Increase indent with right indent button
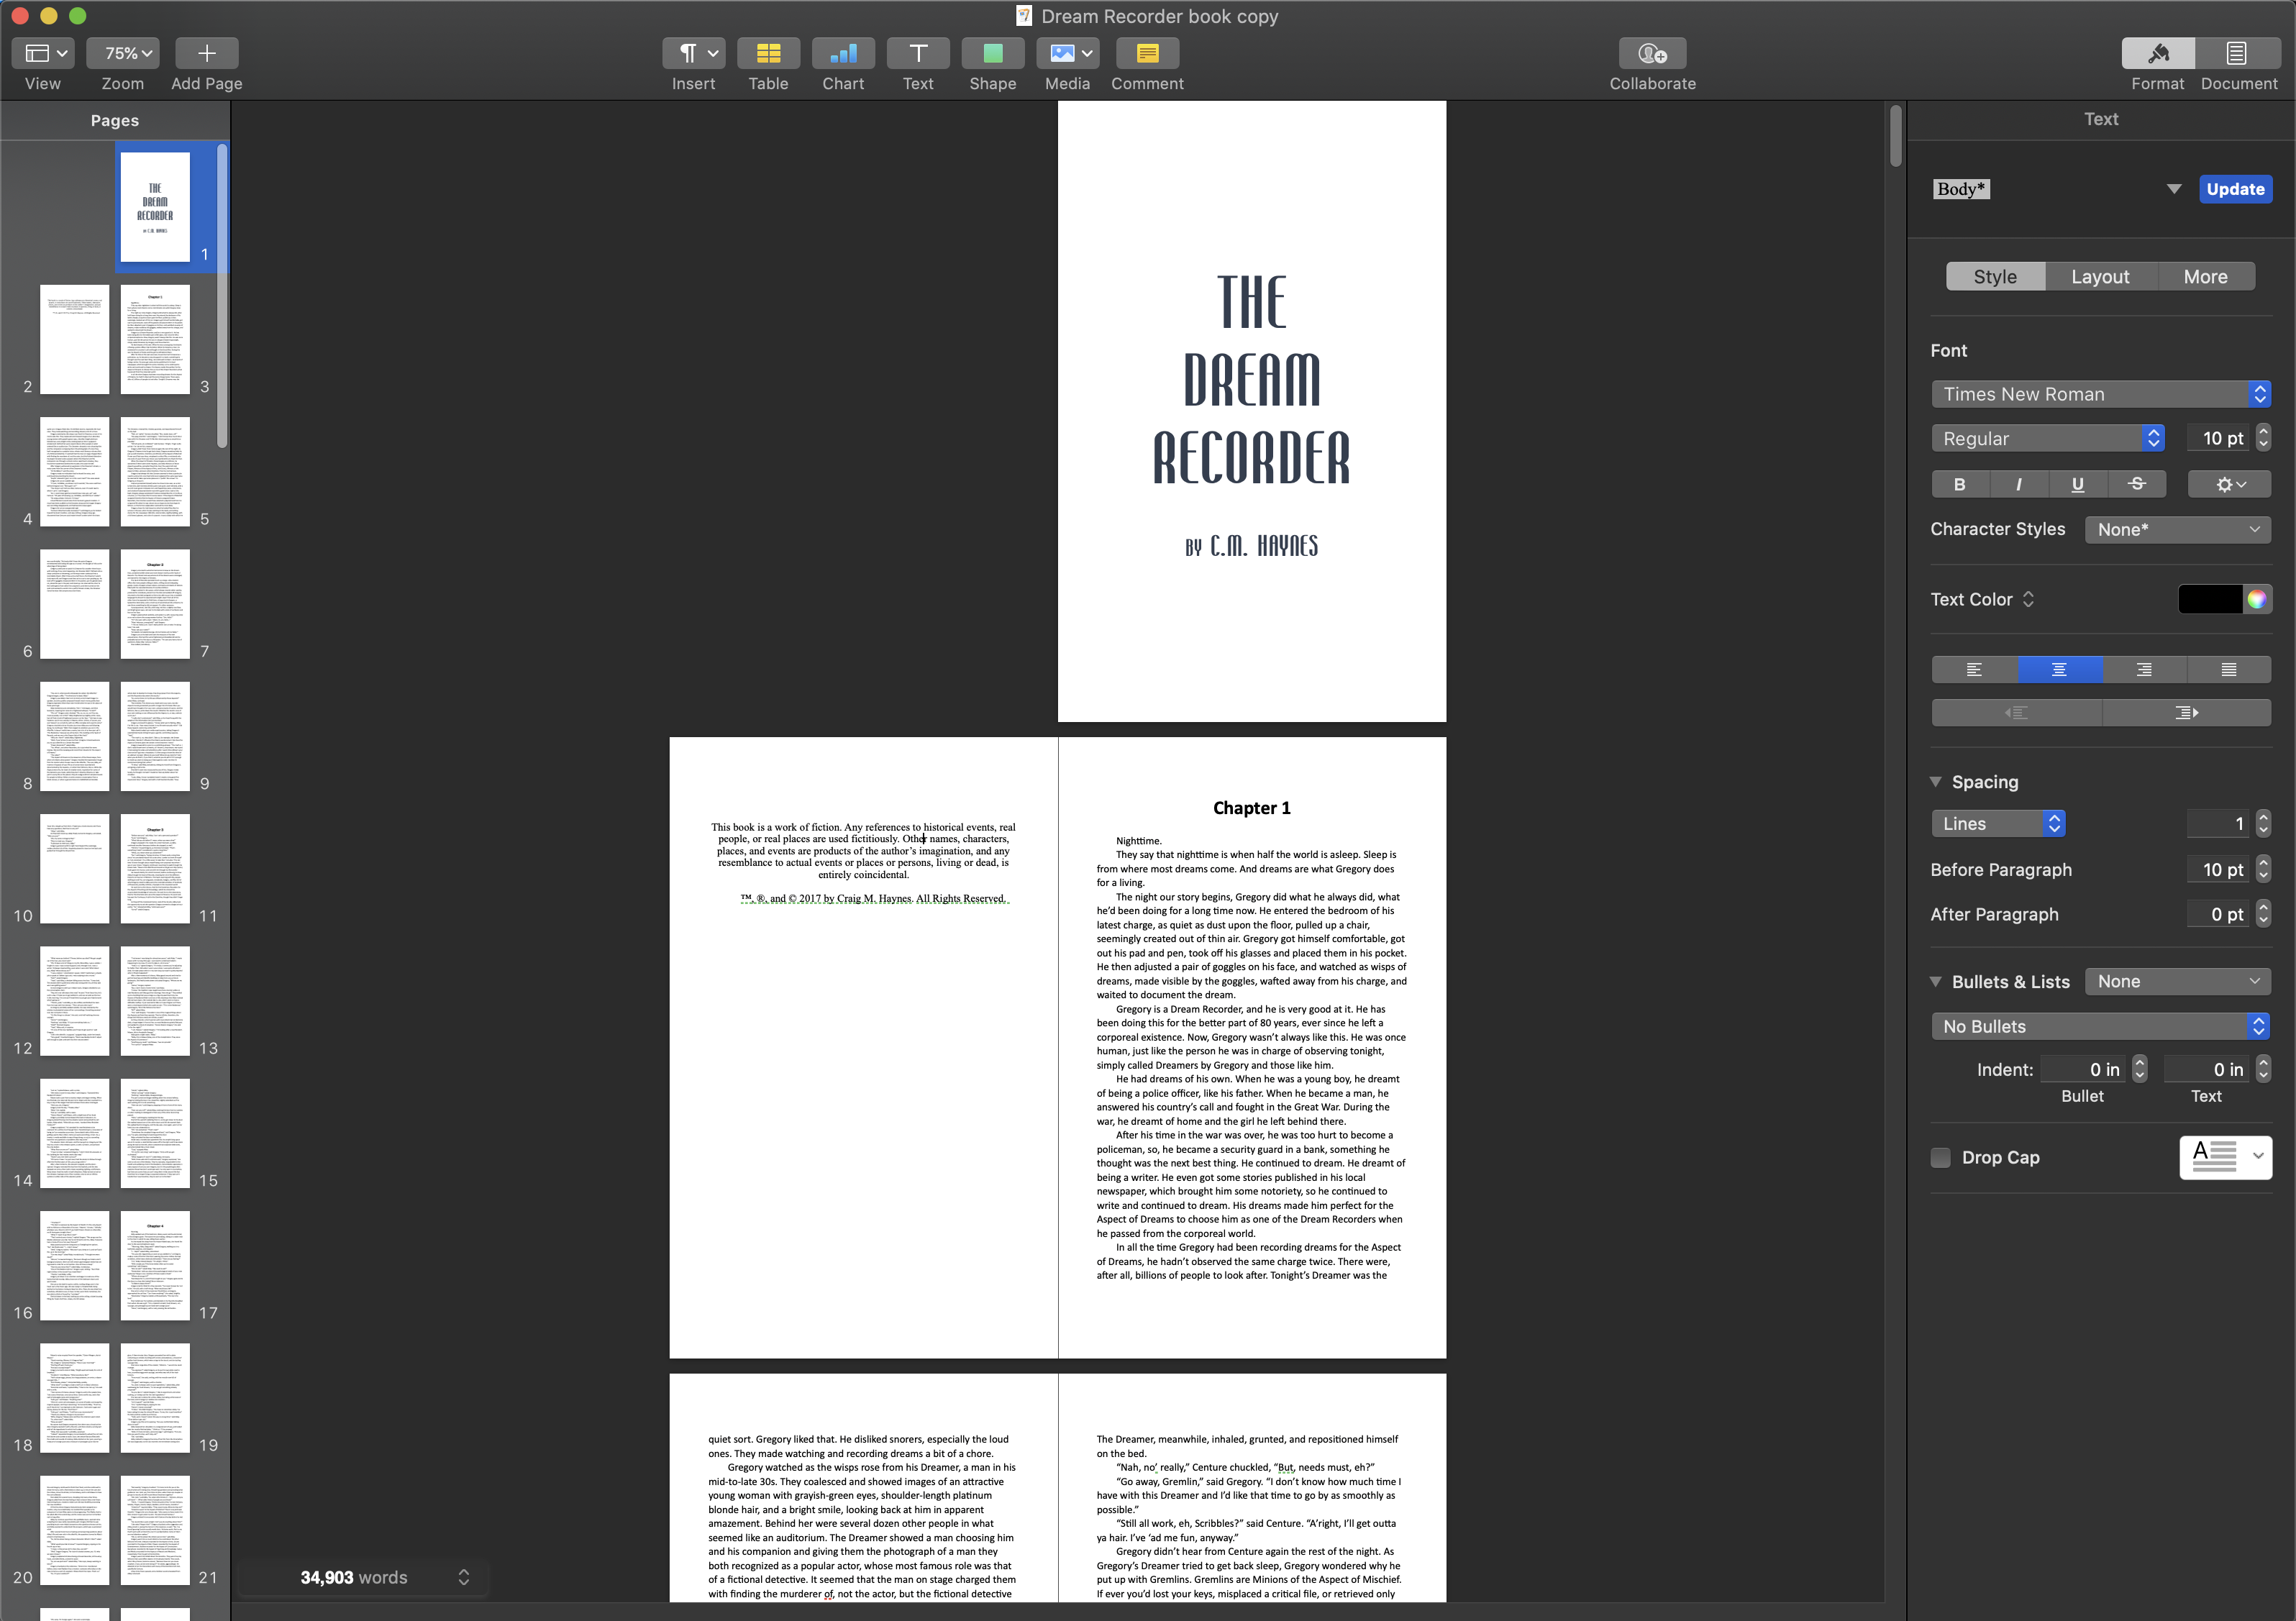This screenshot has width=2296, height=1621. click(2186, 712)
